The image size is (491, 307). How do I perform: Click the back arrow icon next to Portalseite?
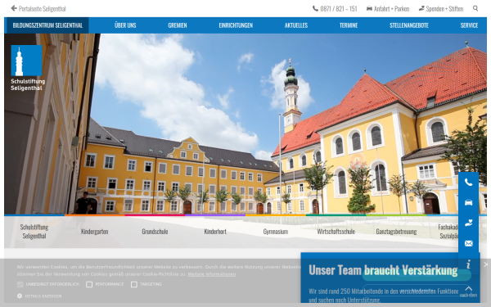pyautogui.click(x=14, y=8)
